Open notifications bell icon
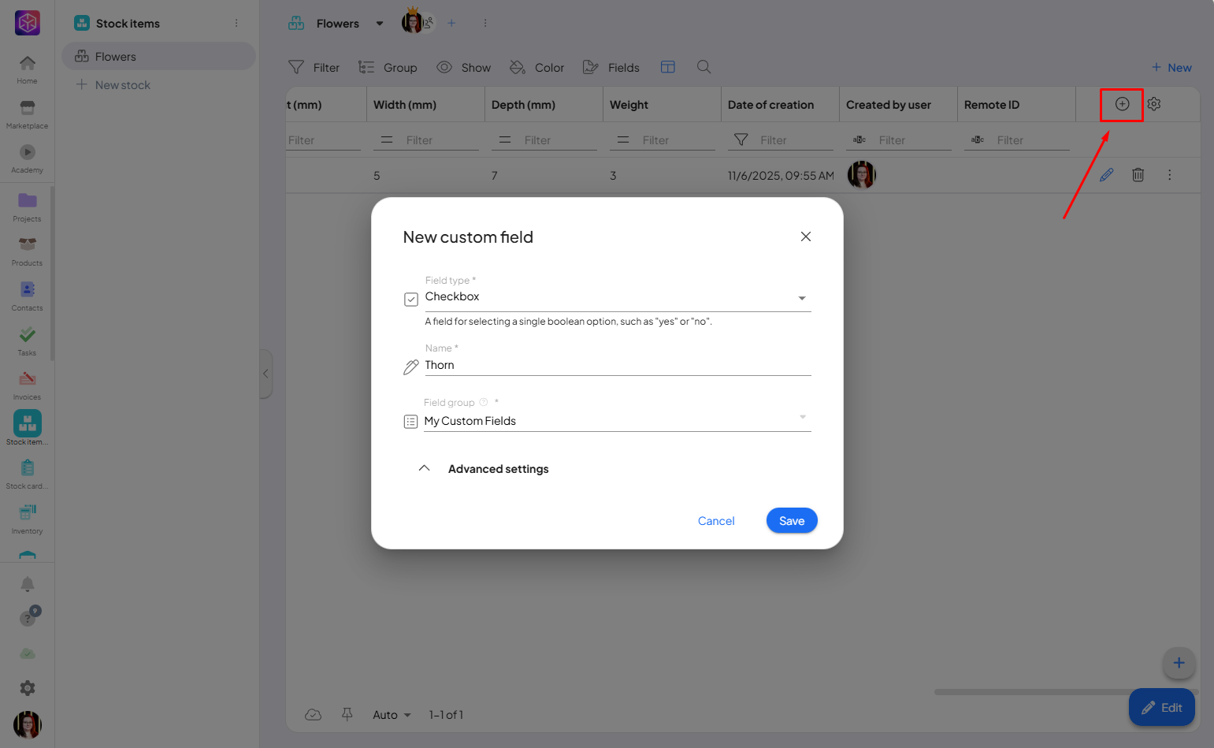The width and height of the screenshot is (1214, 748). [x=27, y=584]
